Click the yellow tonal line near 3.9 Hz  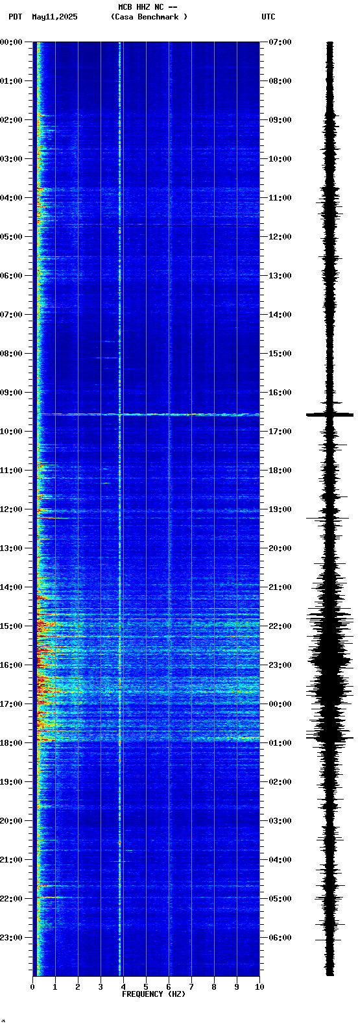[x=120, y=509]
